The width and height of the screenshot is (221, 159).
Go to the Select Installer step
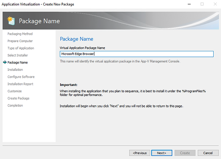point(18,55)
